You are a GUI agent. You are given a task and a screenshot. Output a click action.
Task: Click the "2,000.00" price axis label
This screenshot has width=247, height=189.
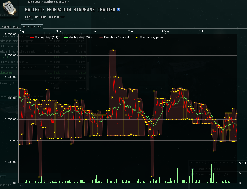11,140
